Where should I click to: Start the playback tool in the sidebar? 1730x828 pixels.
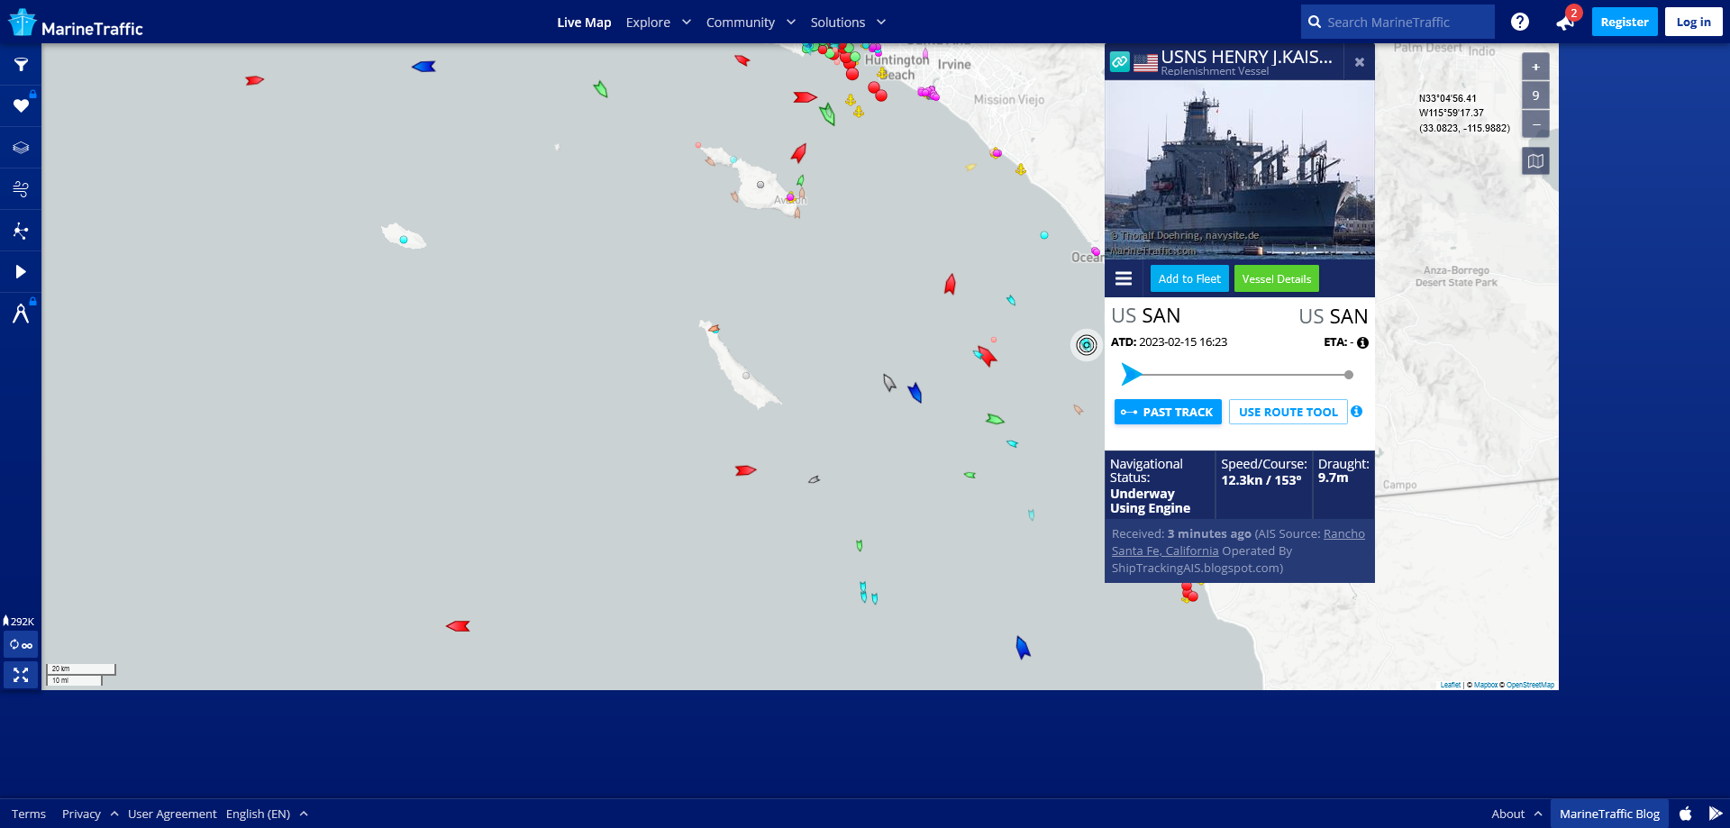point(21,272)
